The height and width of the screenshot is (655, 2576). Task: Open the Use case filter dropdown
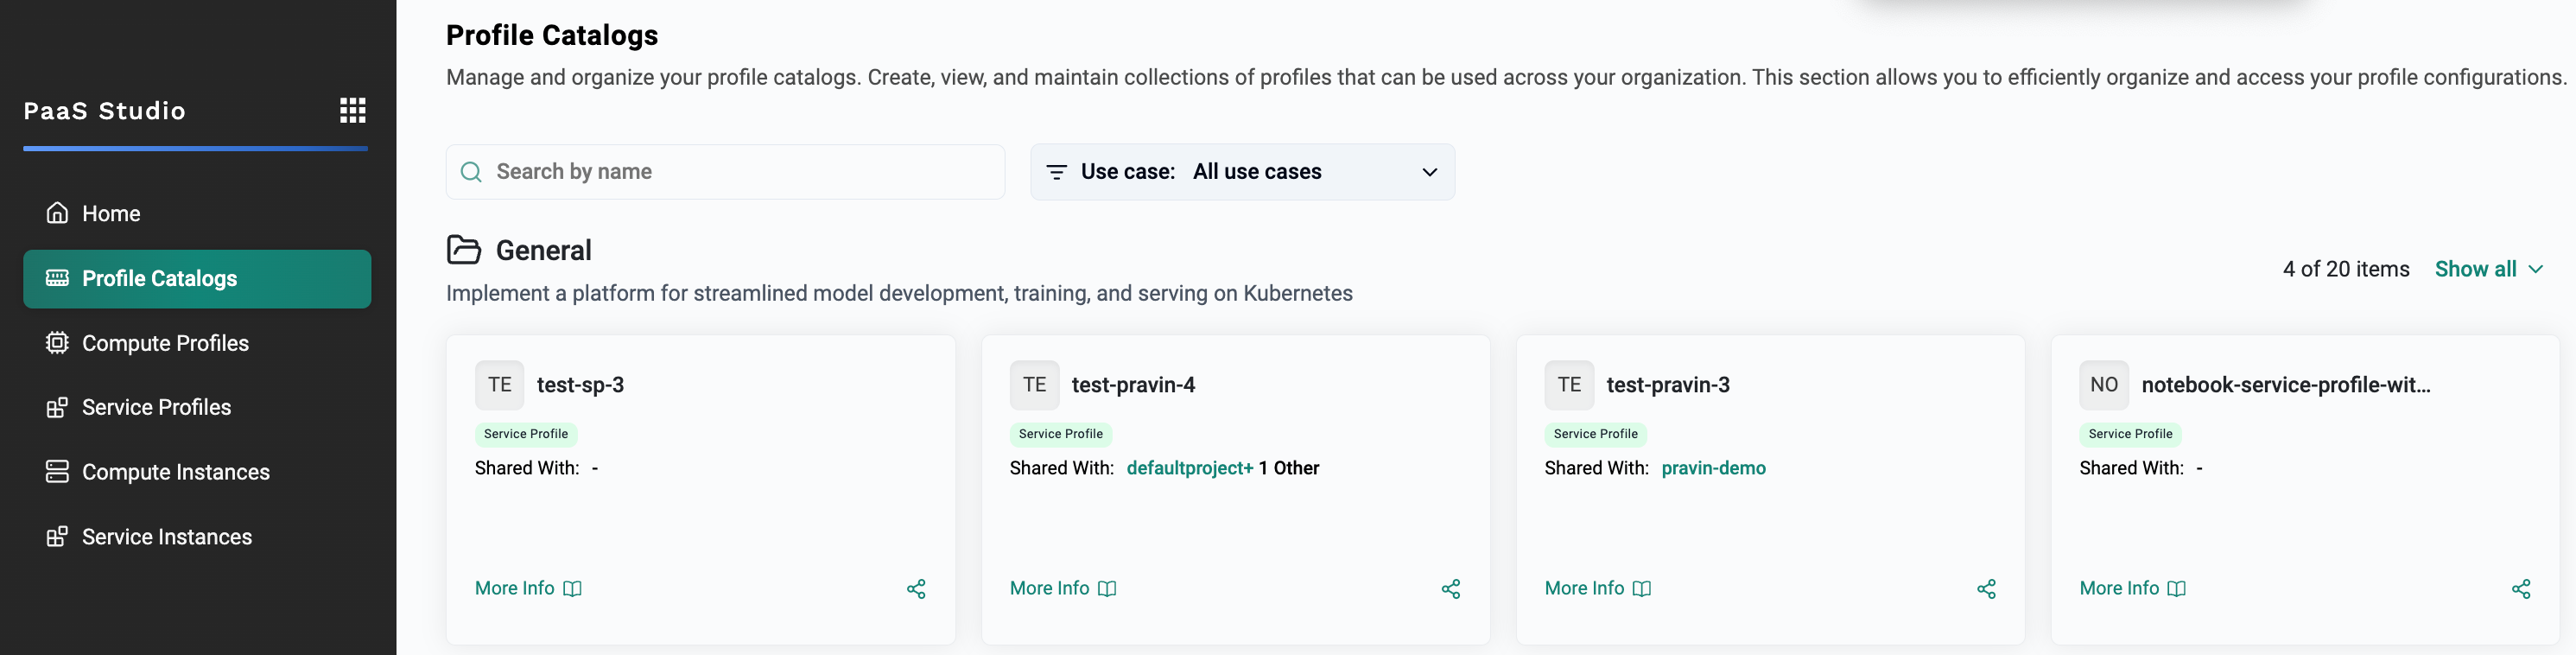pyautogui.click(x=1241, y=172)
